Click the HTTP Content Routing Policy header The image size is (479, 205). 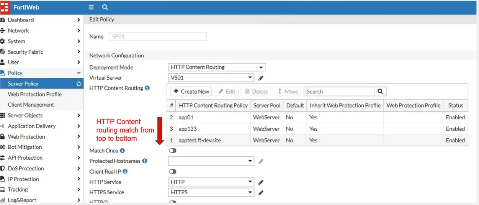click(x=213, y=105)
